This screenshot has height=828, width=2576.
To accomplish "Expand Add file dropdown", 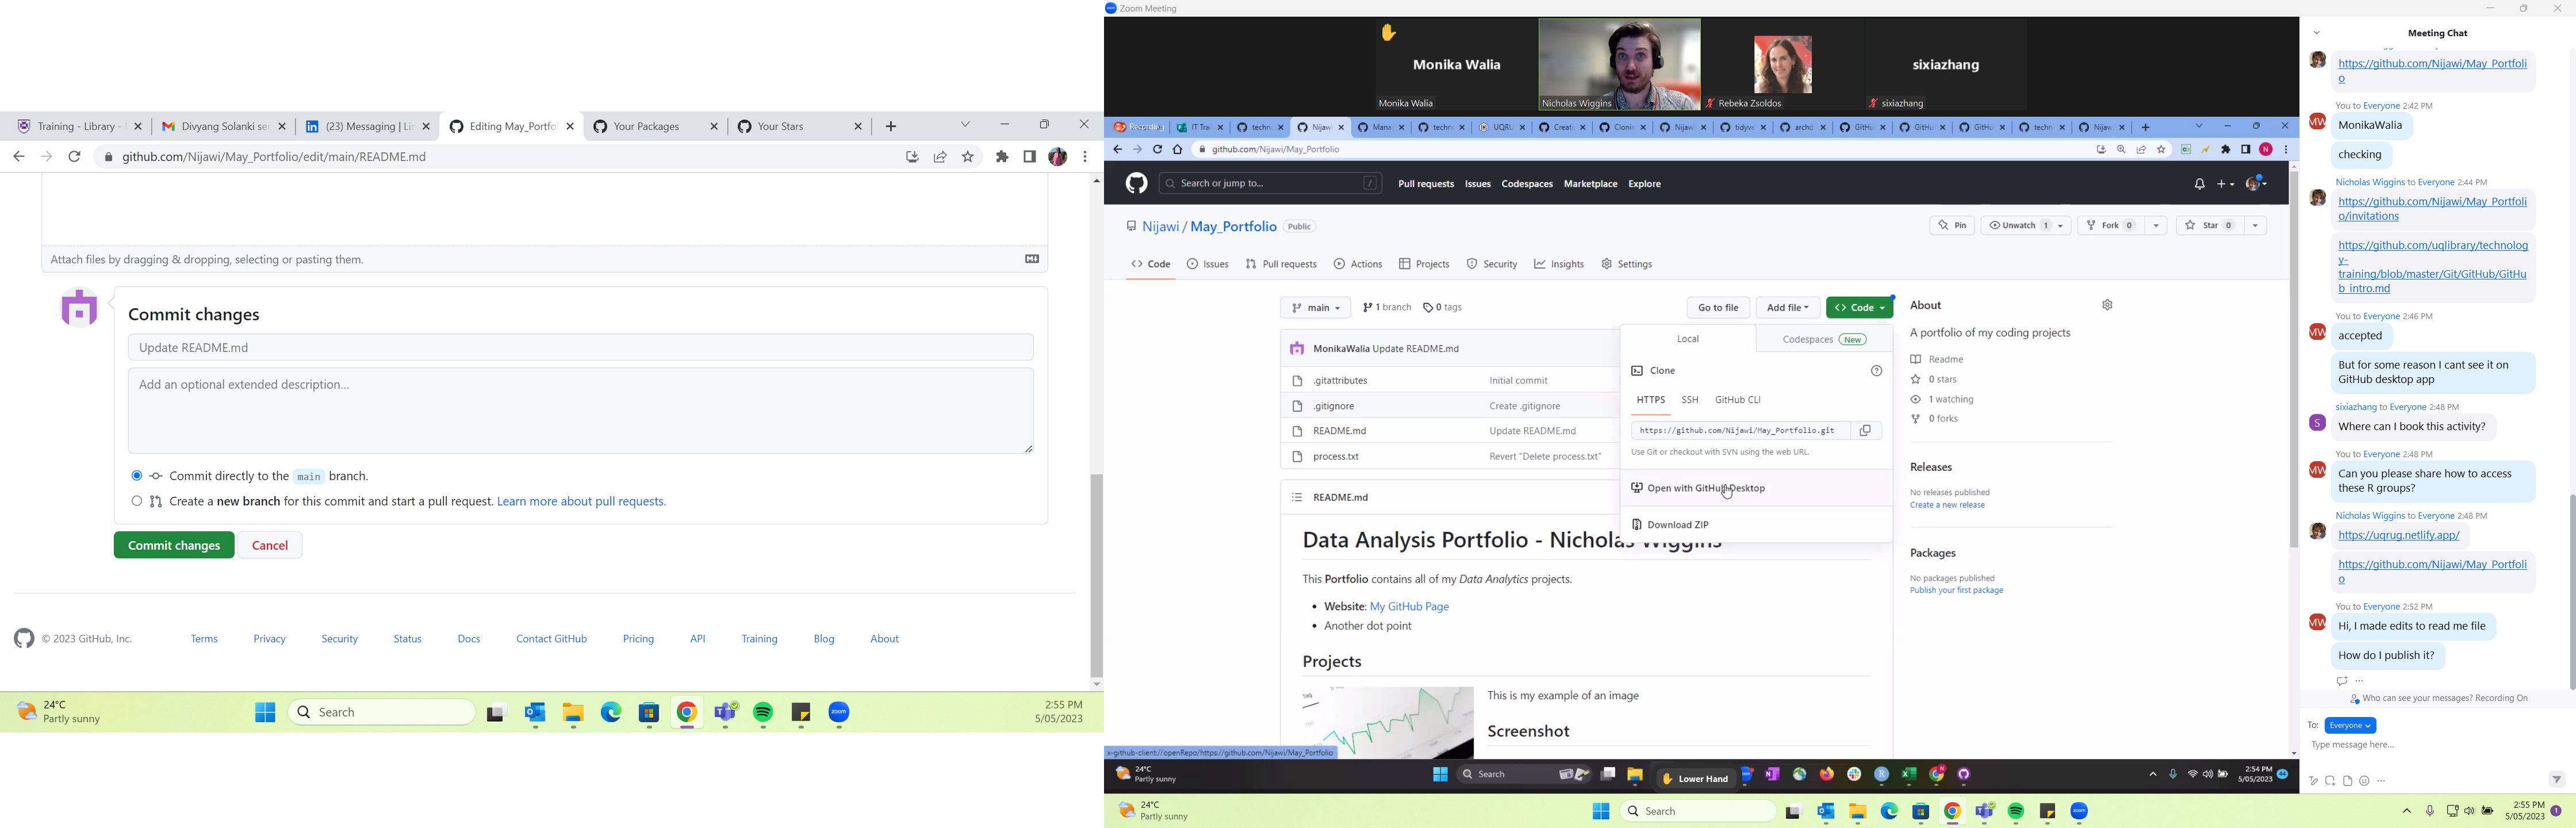I will click(1787, 308).
